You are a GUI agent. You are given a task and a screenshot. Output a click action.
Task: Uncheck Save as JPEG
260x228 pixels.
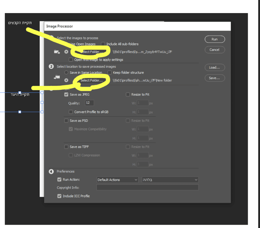[66, 95]
